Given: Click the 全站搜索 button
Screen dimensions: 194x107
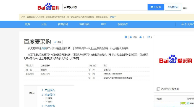Looking at the screenshot, I should coord(173,7).
